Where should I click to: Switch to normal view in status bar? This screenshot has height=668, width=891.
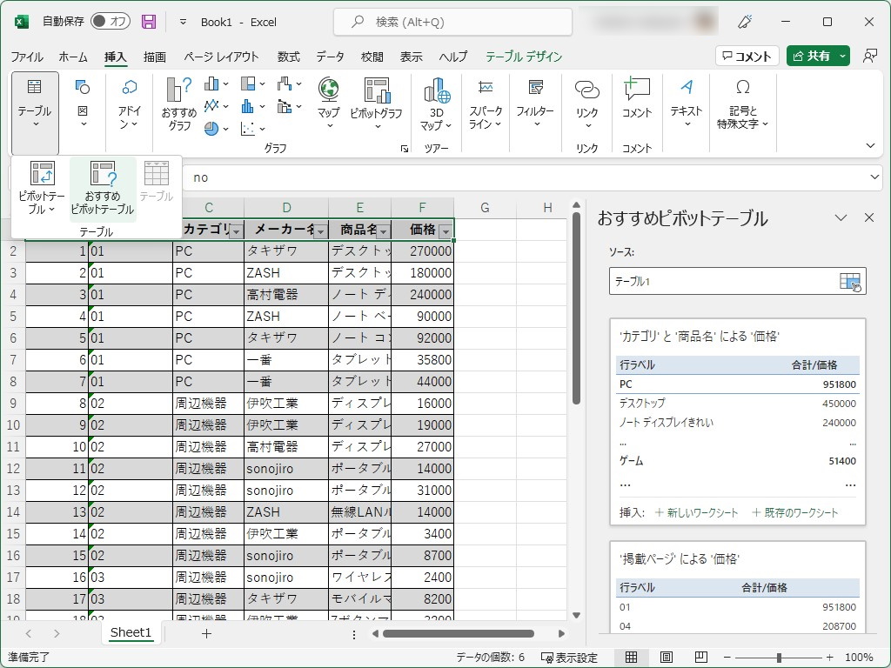632,658
